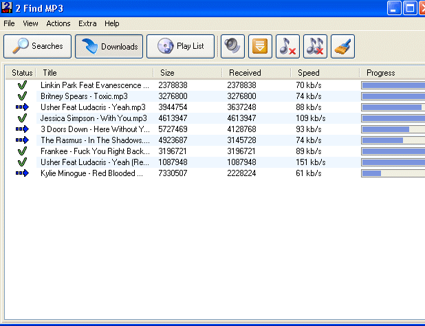425x326 pixels.
Task: Minimize the 2 Find MP3 window
Action: pyautogui.click(x=394, y=8)
